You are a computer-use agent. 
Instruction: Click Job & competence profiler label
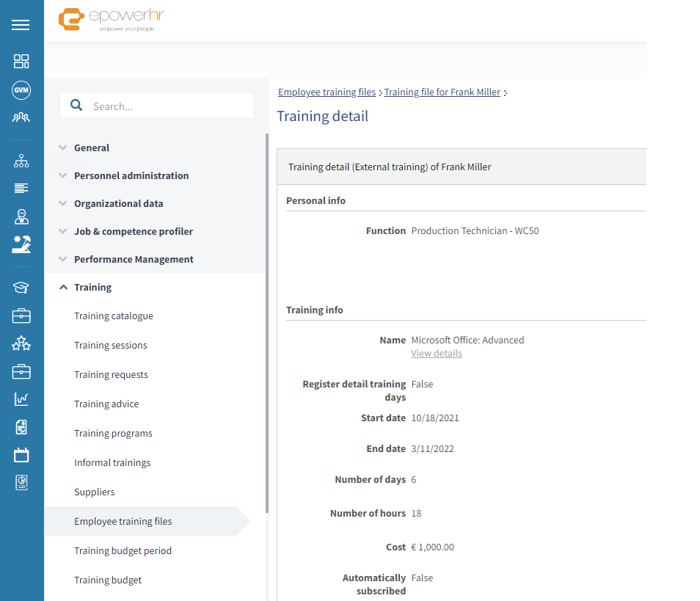click(134, 231)
